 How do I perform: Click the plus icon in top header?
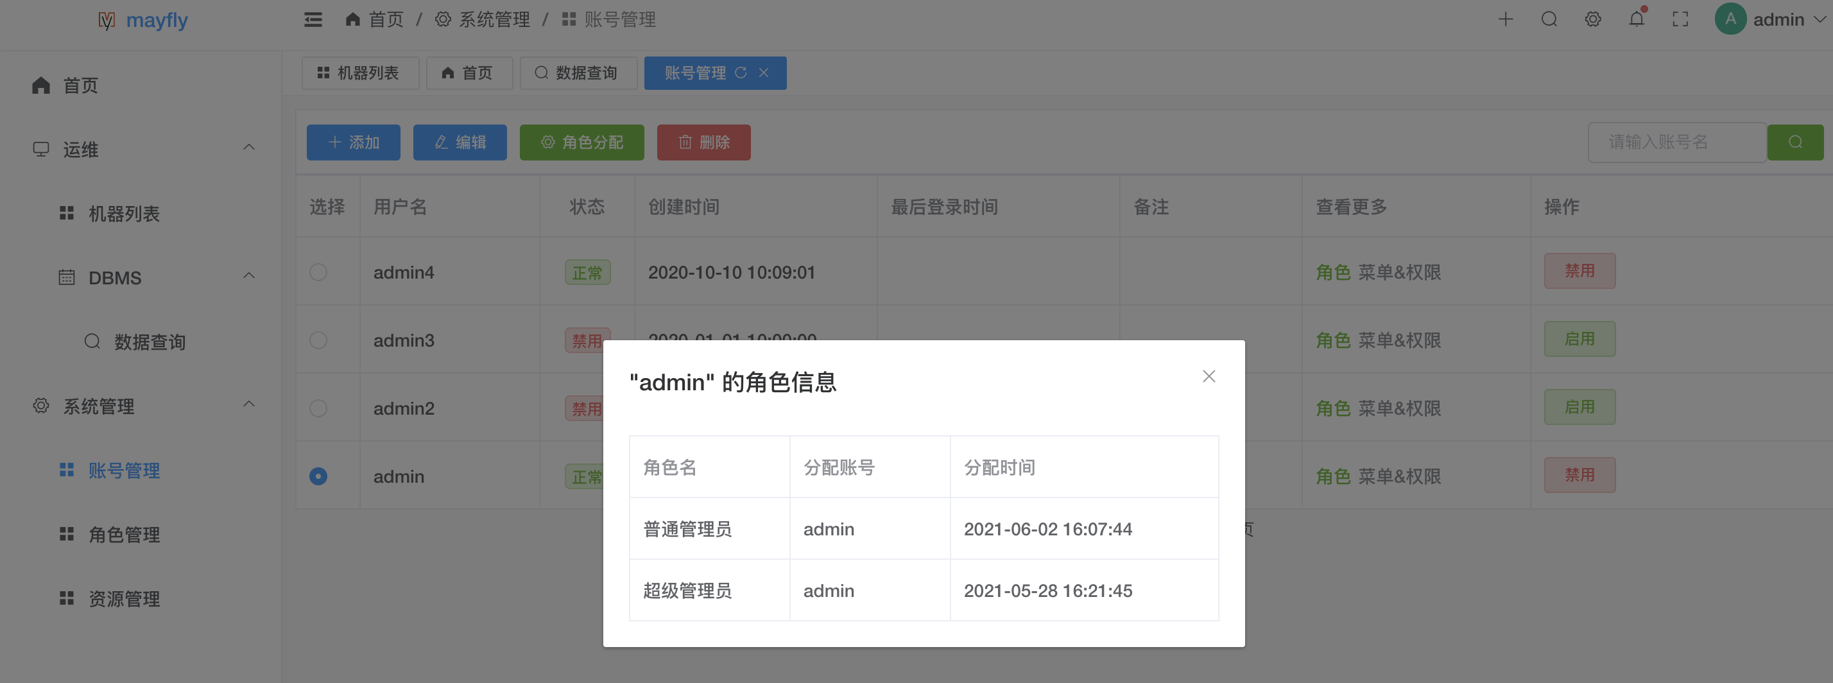(x=1505, y=20)
